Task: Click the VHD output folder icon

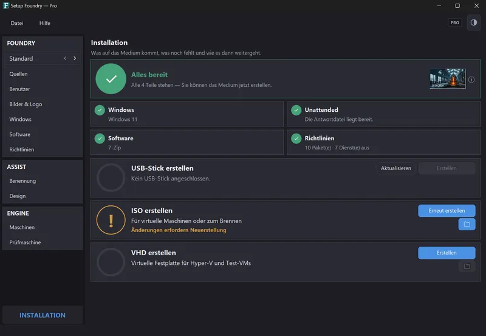Action: pyautogui.click(x=467, y=266)
